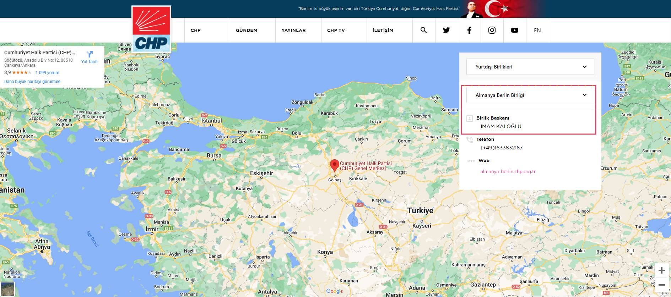Click the Kayseri label on the map
Viewport: 671px width, 297px height.
pos(422,226)
